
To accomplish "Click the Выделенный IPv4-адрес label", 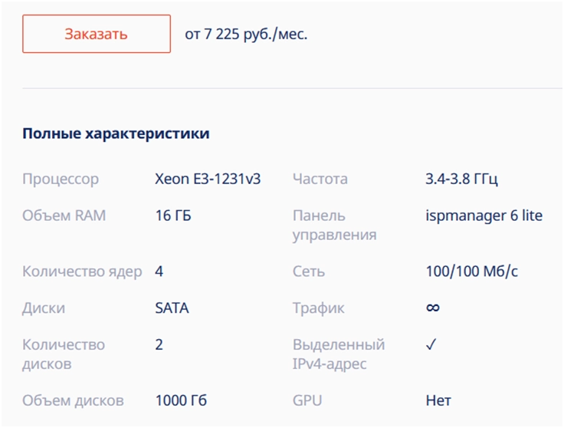I will coord(339,354).
